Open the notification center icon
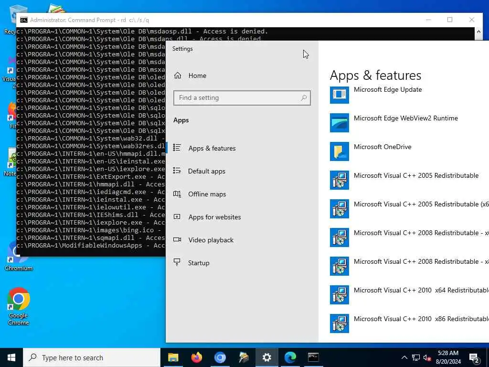The height and width of the screenshot is (367, 489). click(474, 357)
